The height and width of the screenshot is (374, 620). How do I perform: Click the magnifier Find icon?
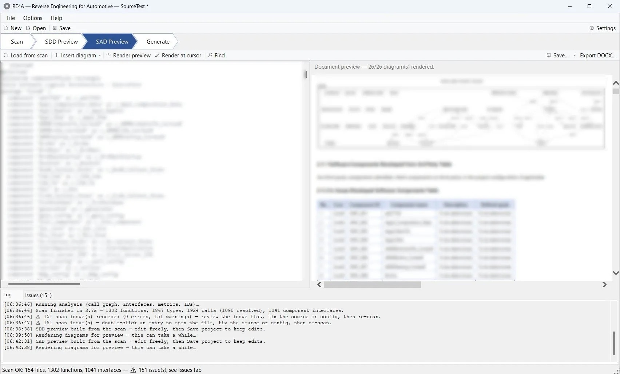pyautogui.click(x=210, y=55)
